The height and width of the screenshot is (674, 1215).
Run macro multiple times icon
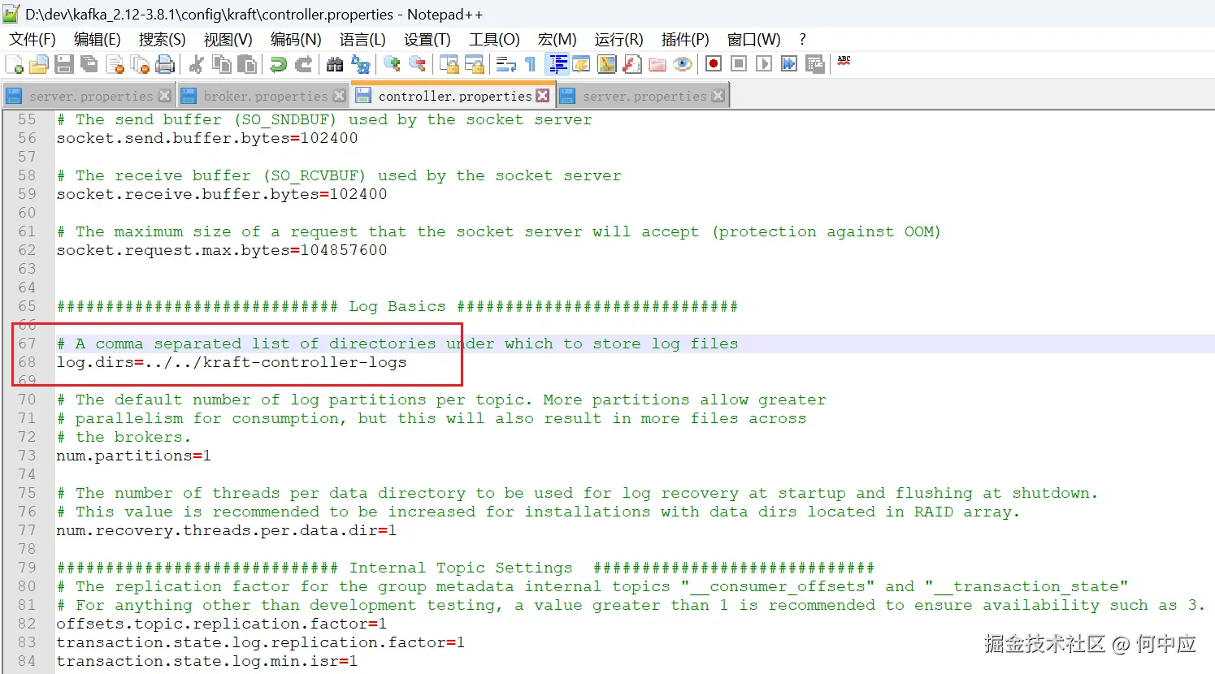pos(789,64)
